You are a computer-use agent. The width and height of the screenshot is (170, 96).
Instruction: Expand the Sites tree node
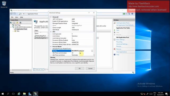(13, 31)
